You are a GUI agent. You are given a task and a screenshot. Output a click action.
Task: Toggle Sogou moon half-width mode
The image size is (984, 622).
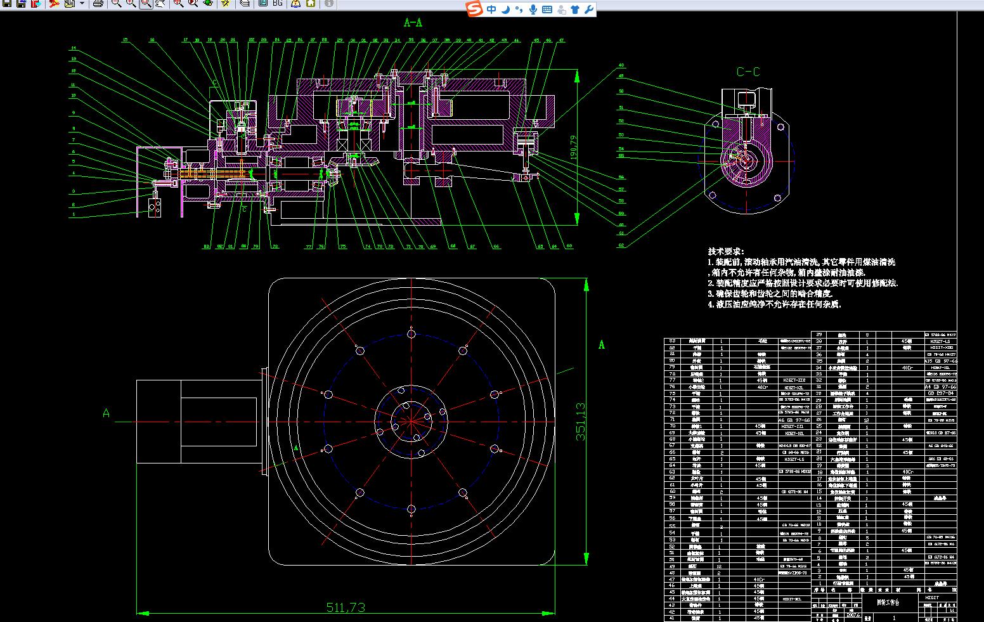pyautogui.click(x=507, y=9)
